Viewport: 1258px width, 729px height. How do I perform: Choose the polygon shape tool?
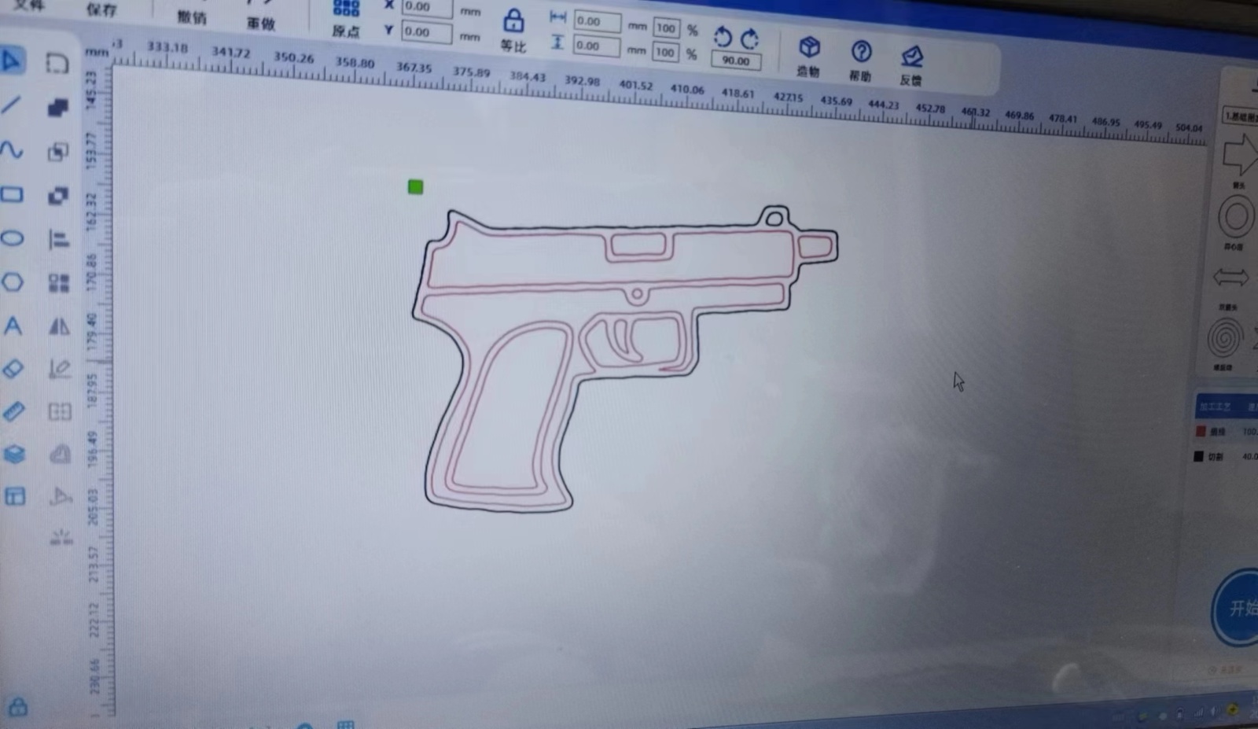coord(13,282)
